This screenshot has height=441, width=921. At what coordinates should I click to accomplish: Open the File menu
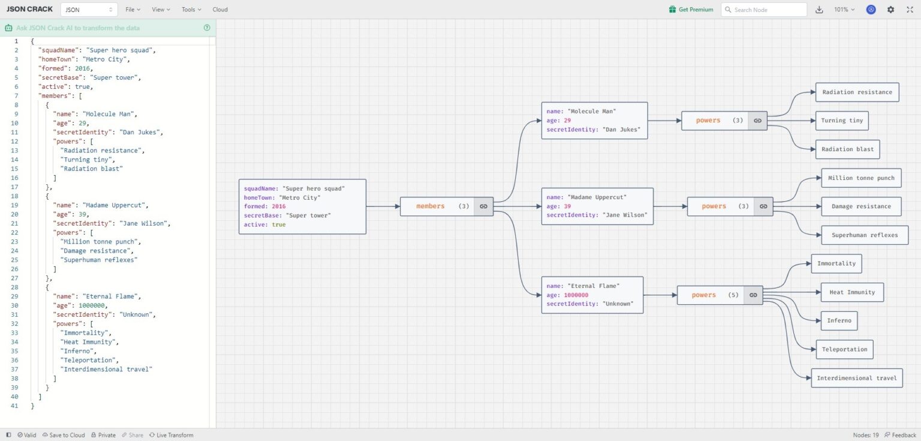tap(133, 10)
